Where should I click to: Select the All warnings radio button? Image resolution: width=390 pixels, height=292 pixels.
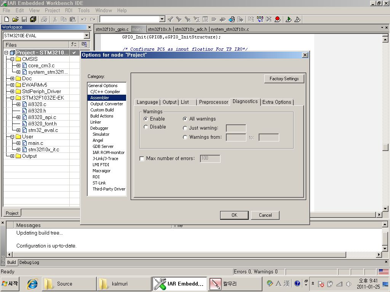[185, 119]
